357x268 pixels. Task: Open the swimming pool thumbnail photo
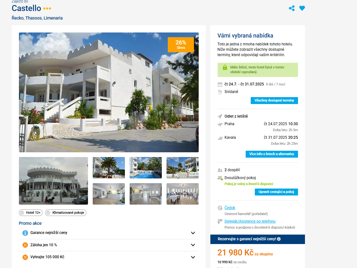tap(146, 168)
